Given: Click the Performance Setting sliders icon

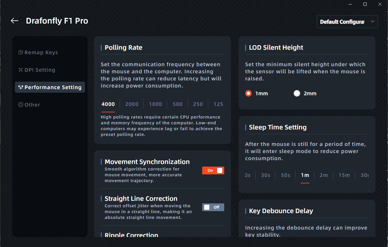Looking at the screenshot, I should point(21,87).
